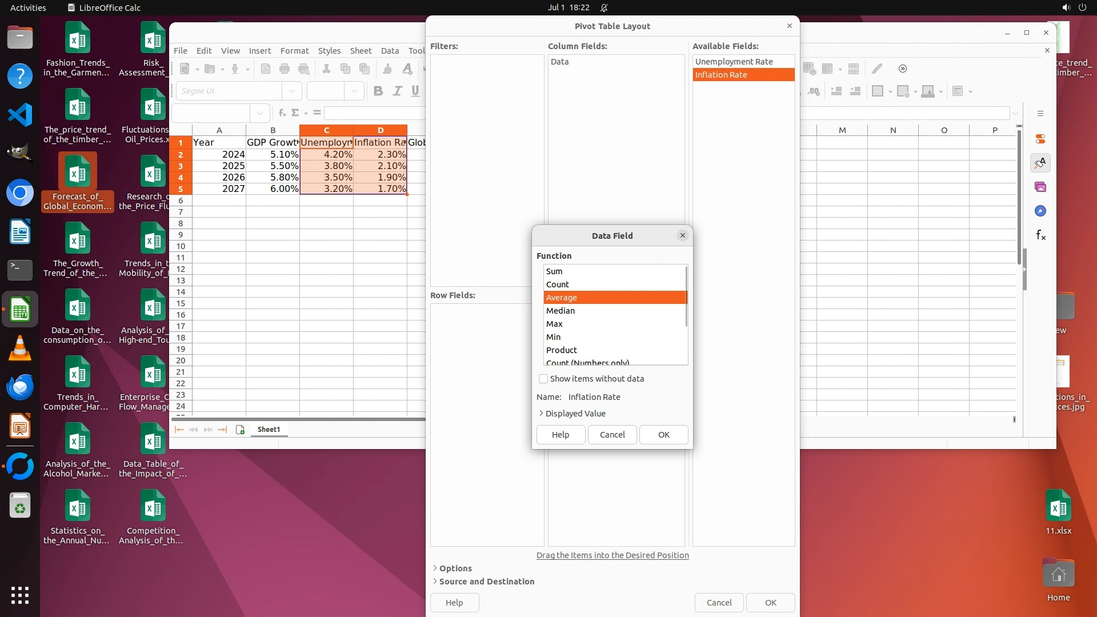Click the Print icon in toolbar
This screenshot has width=1097, height=617.
[x=285, y=69]
